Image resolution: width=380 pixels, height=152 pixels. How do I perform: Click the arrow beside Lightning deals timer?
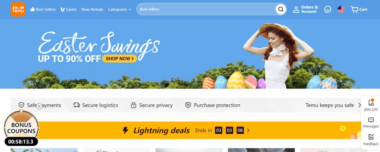248,130
